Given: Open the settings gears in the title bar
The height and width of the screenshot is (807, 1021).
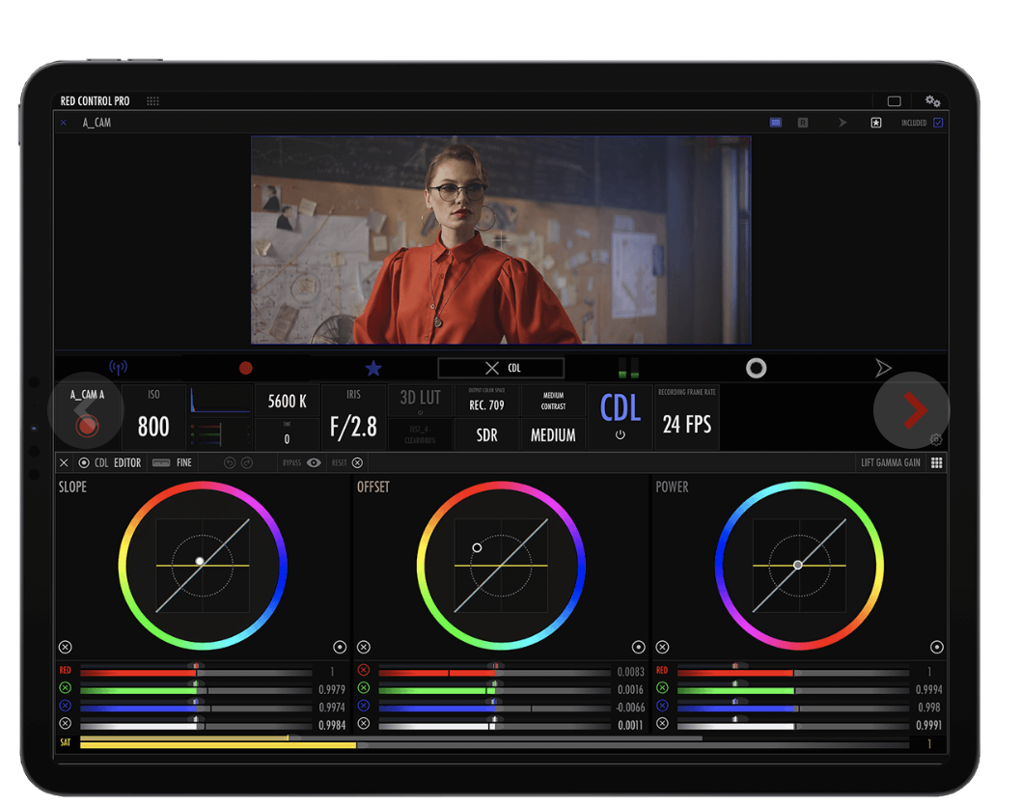Looking at the screenshot, I should point(932,101).
